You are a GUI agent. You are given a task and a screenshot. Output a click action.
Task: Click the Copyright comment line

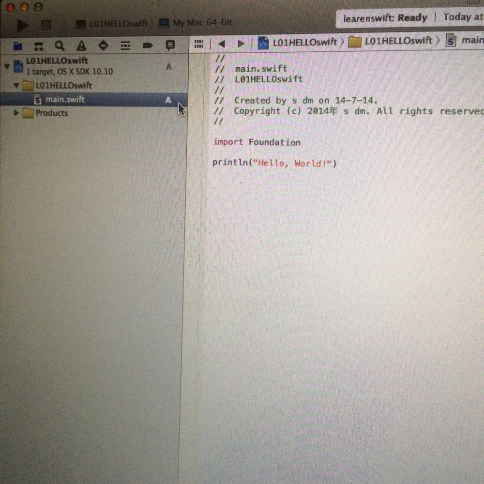click(349, 111)
